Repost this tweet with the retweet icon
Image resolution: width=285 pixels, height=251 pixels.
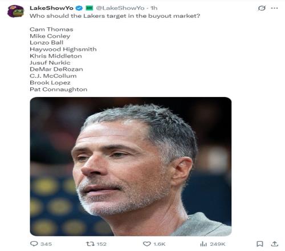point(90,244)
